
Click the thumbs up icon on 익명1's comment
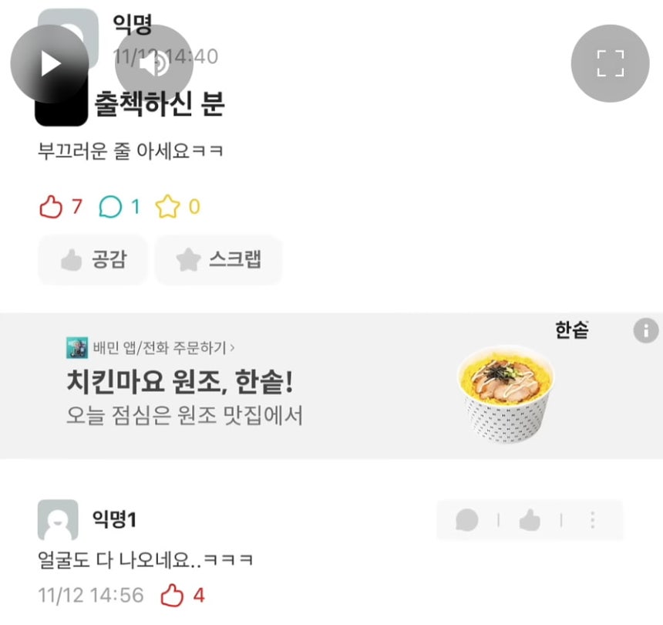(532, 521)
